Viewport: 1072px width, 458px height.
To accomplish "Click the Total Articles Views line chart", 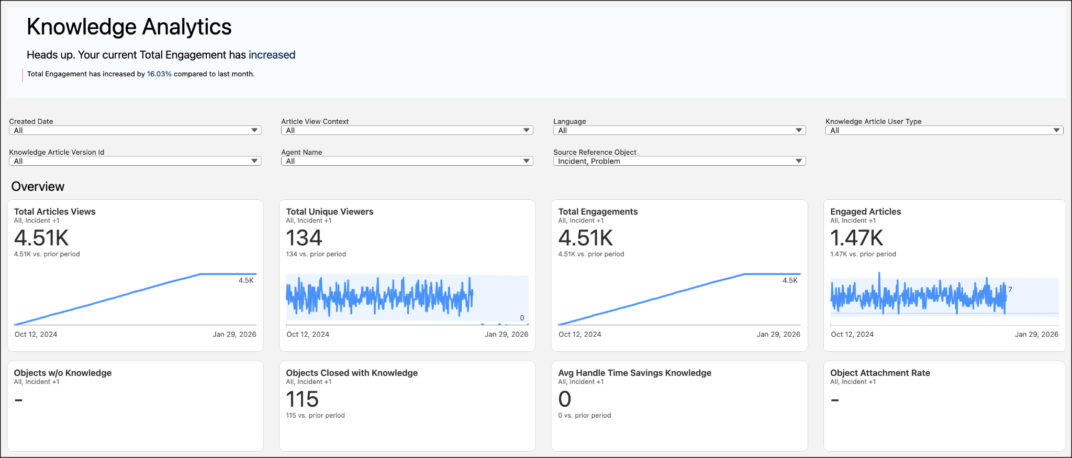I will click(135, 299).
